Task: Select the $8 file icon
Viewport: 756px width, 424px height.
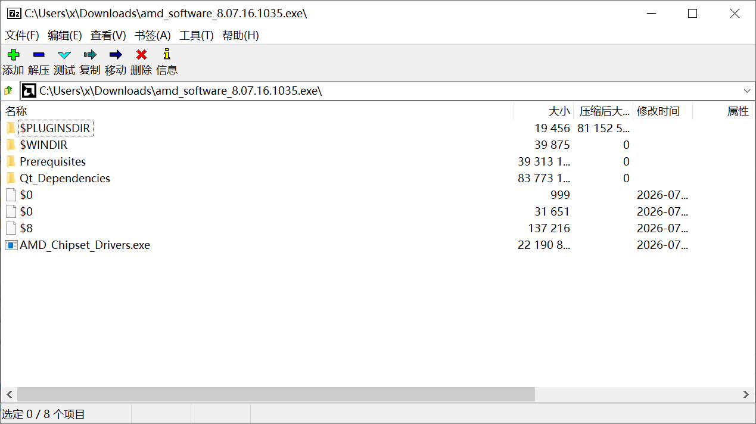Action: [11, 228]
